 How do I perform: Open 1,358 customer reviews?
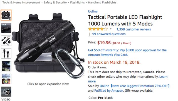[x=134, y=29]
